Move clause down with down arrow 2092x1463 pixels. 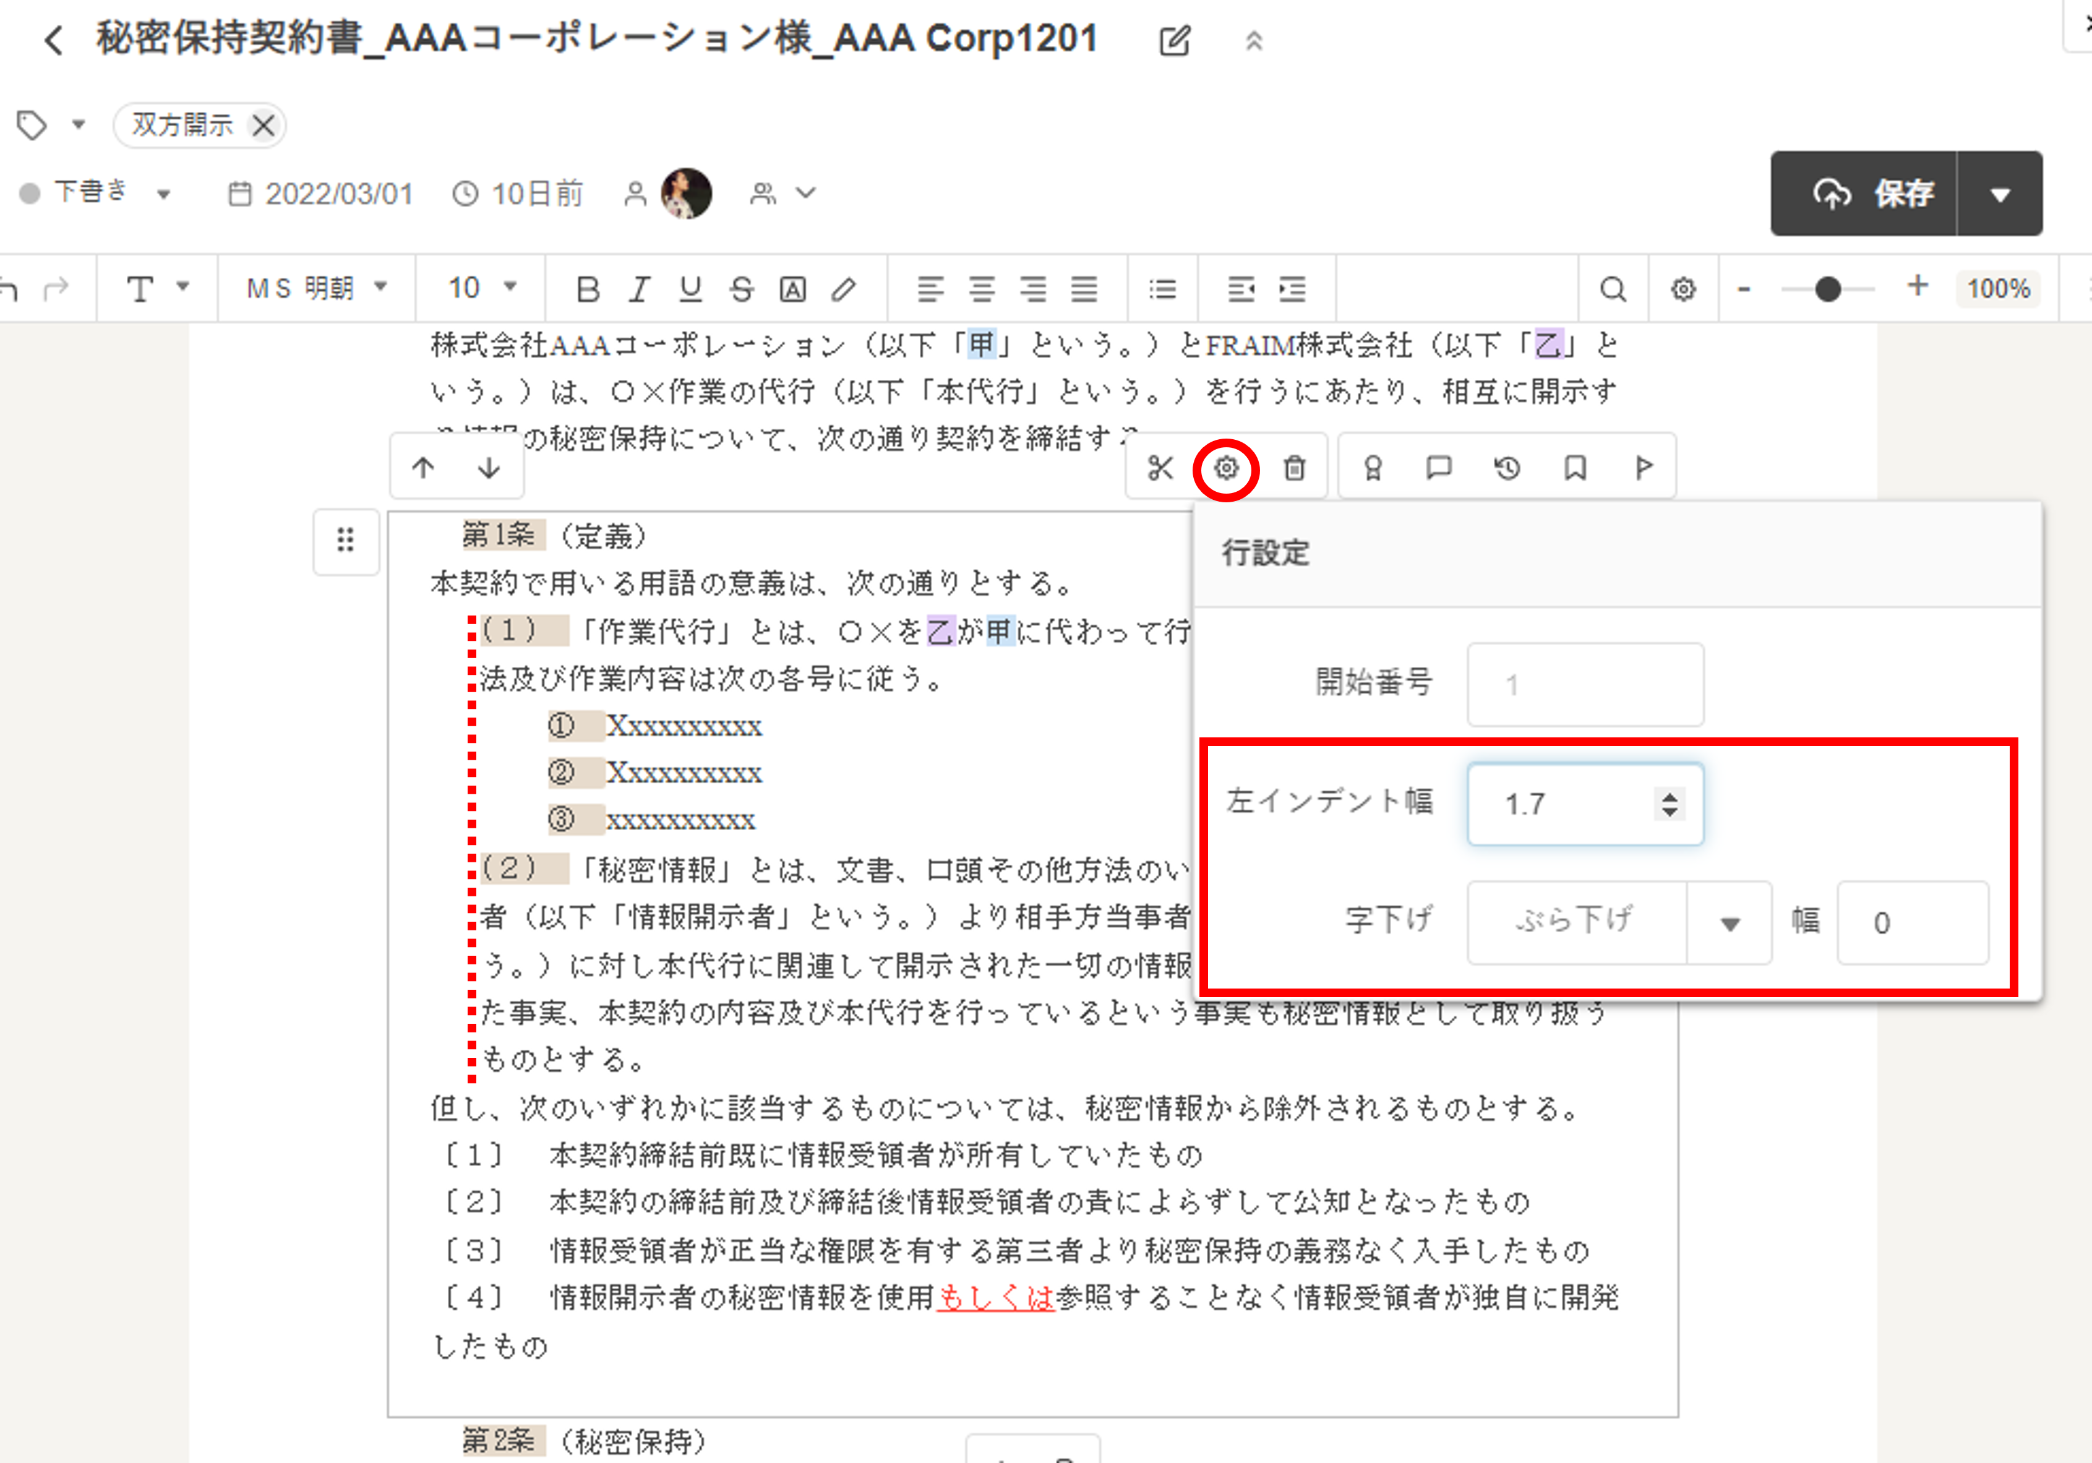point(489,468)
